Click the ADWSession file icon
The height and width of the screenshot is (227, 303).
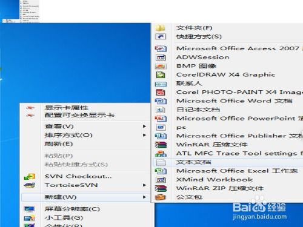[x=161, y=58]
